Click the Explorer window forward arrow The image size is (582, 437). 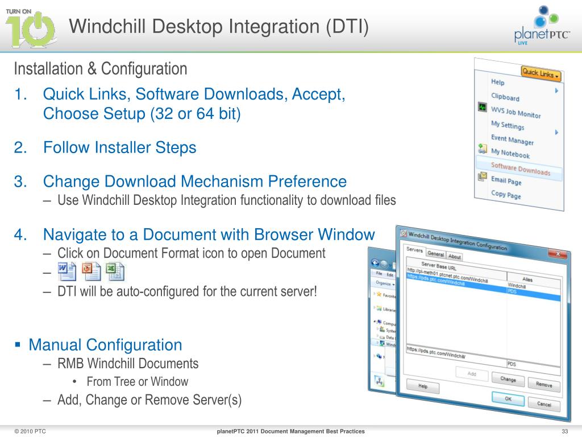point(384,265)
